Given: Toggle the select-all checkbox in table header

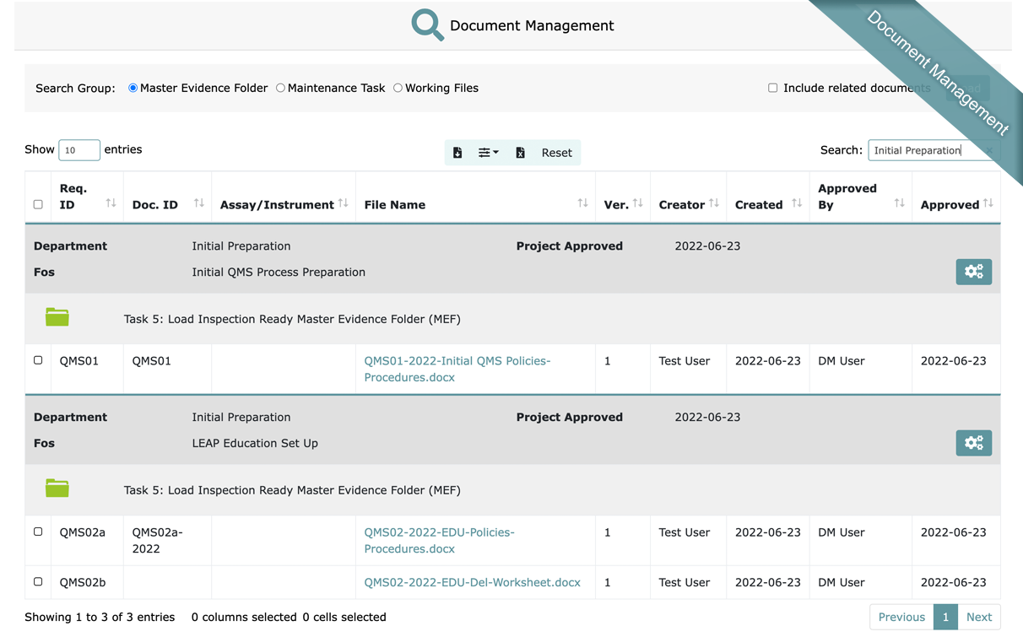Looking at the screenshot, I should click(38, 204).
